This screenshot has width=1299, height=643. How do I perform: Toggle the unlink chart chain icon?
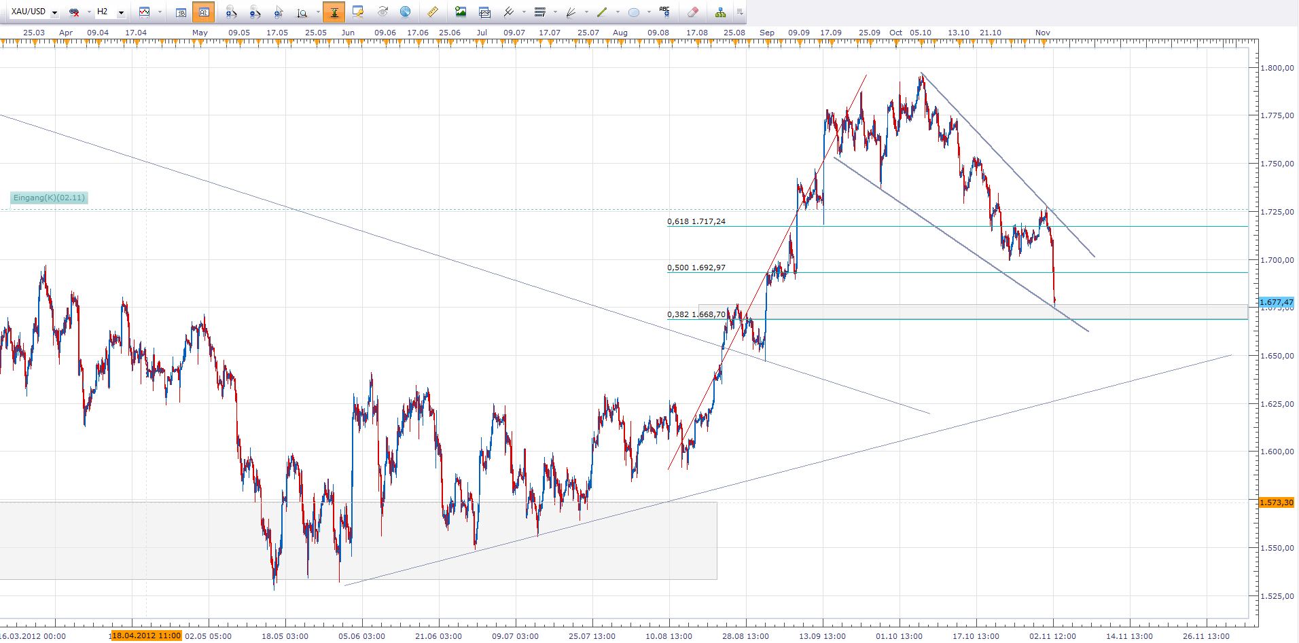74,12
